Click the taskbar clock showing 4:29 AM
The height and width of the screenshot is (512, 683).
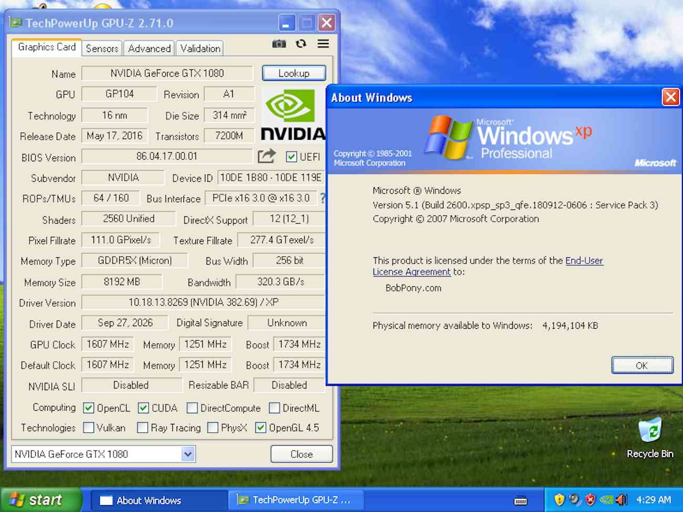pos(653,500)
